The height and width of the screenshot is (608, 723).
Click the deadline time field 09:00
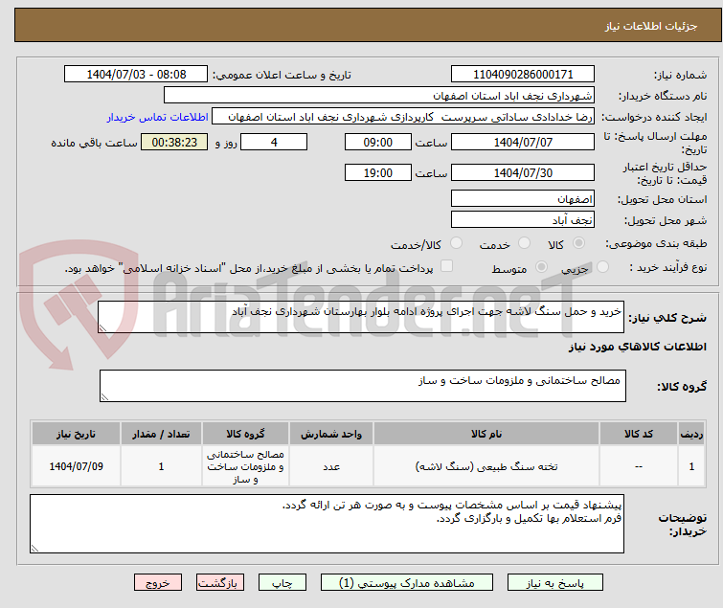378,142
